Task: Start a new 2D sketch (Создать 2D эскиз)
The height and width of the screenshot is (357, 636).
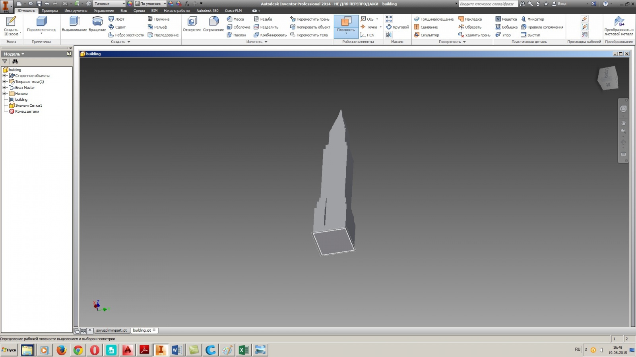Action: tap(11, 26)
